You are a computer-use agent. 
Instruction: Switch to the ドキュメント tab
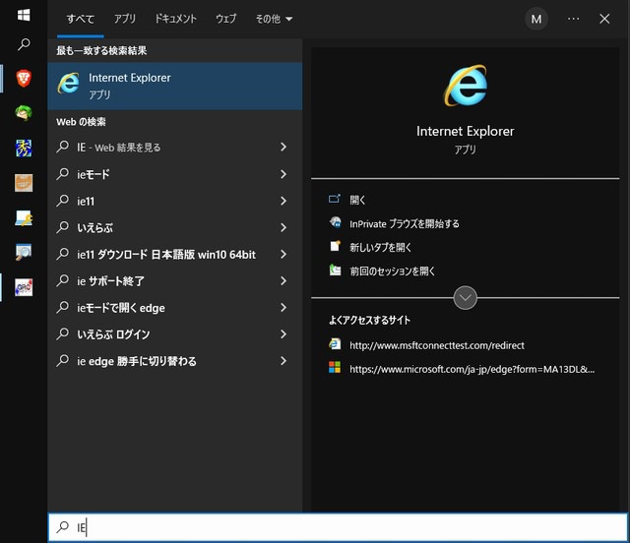(175, 19)
